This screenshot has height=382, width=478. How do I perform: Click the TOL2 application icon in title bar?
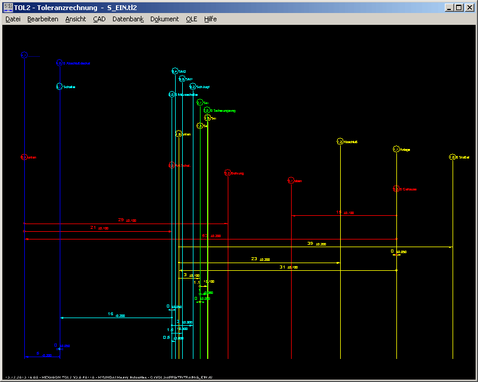tap(8, 7)
